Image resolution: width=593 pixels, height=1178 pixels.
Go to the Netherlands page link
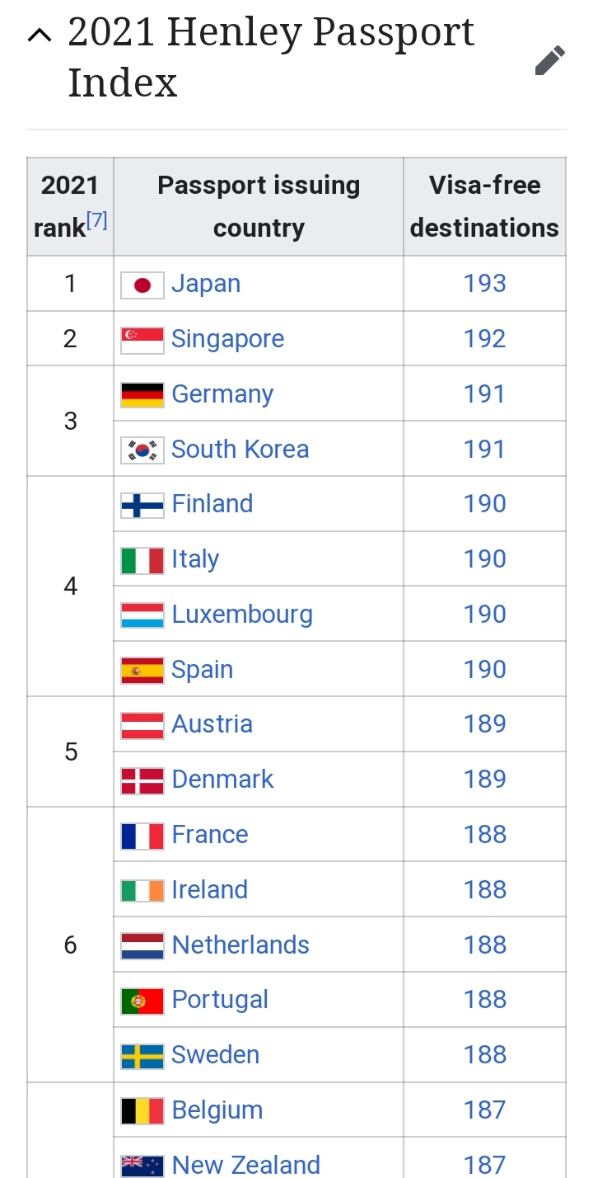pos(240,945)
